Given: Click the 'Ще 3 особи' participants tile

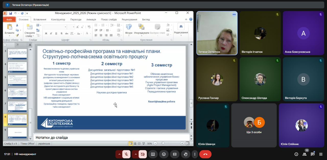Looking at the screenshot, I should (x=254, y=125).
